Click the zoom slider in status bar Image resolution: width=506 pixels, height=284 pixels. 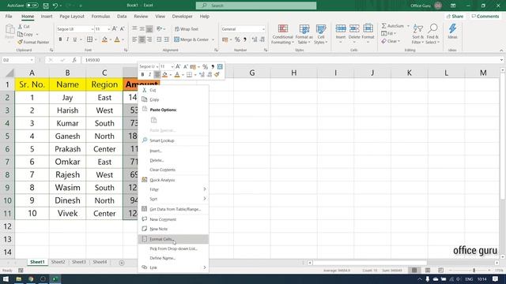[474, 271]
